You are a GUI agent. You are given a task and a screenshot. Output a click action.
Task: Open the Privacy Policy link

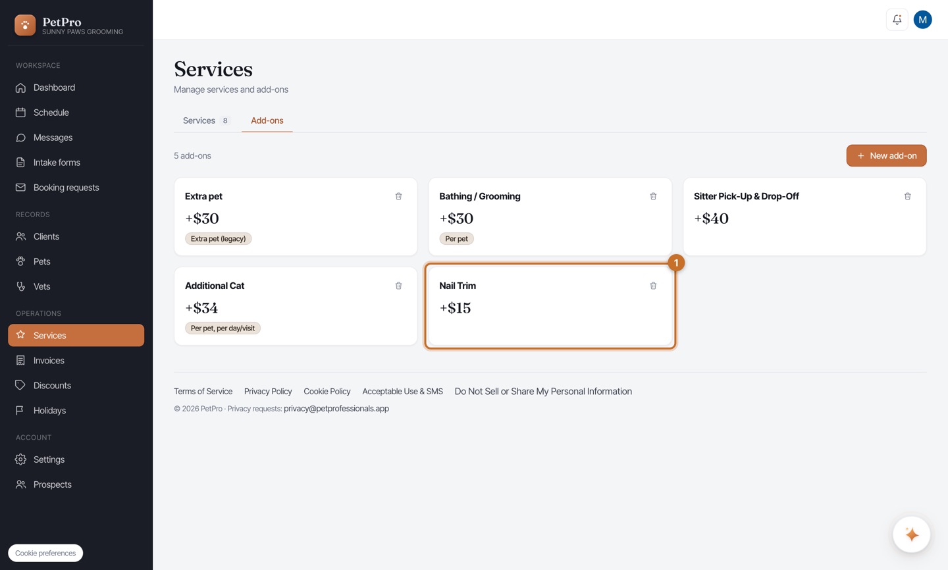pyautogui.click(x=268, y=391)
